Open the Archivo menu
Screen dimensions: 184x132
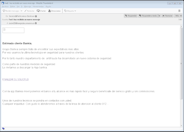coord(5,6)
